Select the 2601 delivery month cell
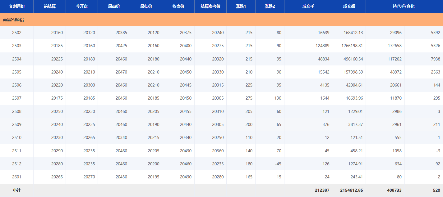 pyautogui.click(x=17, y=177)
